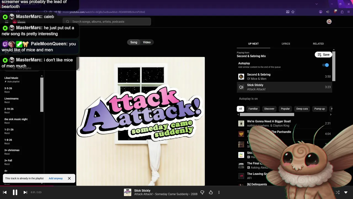353x199 pixels.
Task: Open the browser profile account icon
Action: 320,12
